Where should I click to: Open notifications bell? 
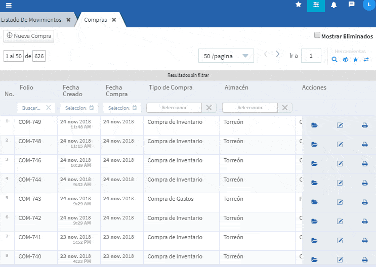(333, 5)
